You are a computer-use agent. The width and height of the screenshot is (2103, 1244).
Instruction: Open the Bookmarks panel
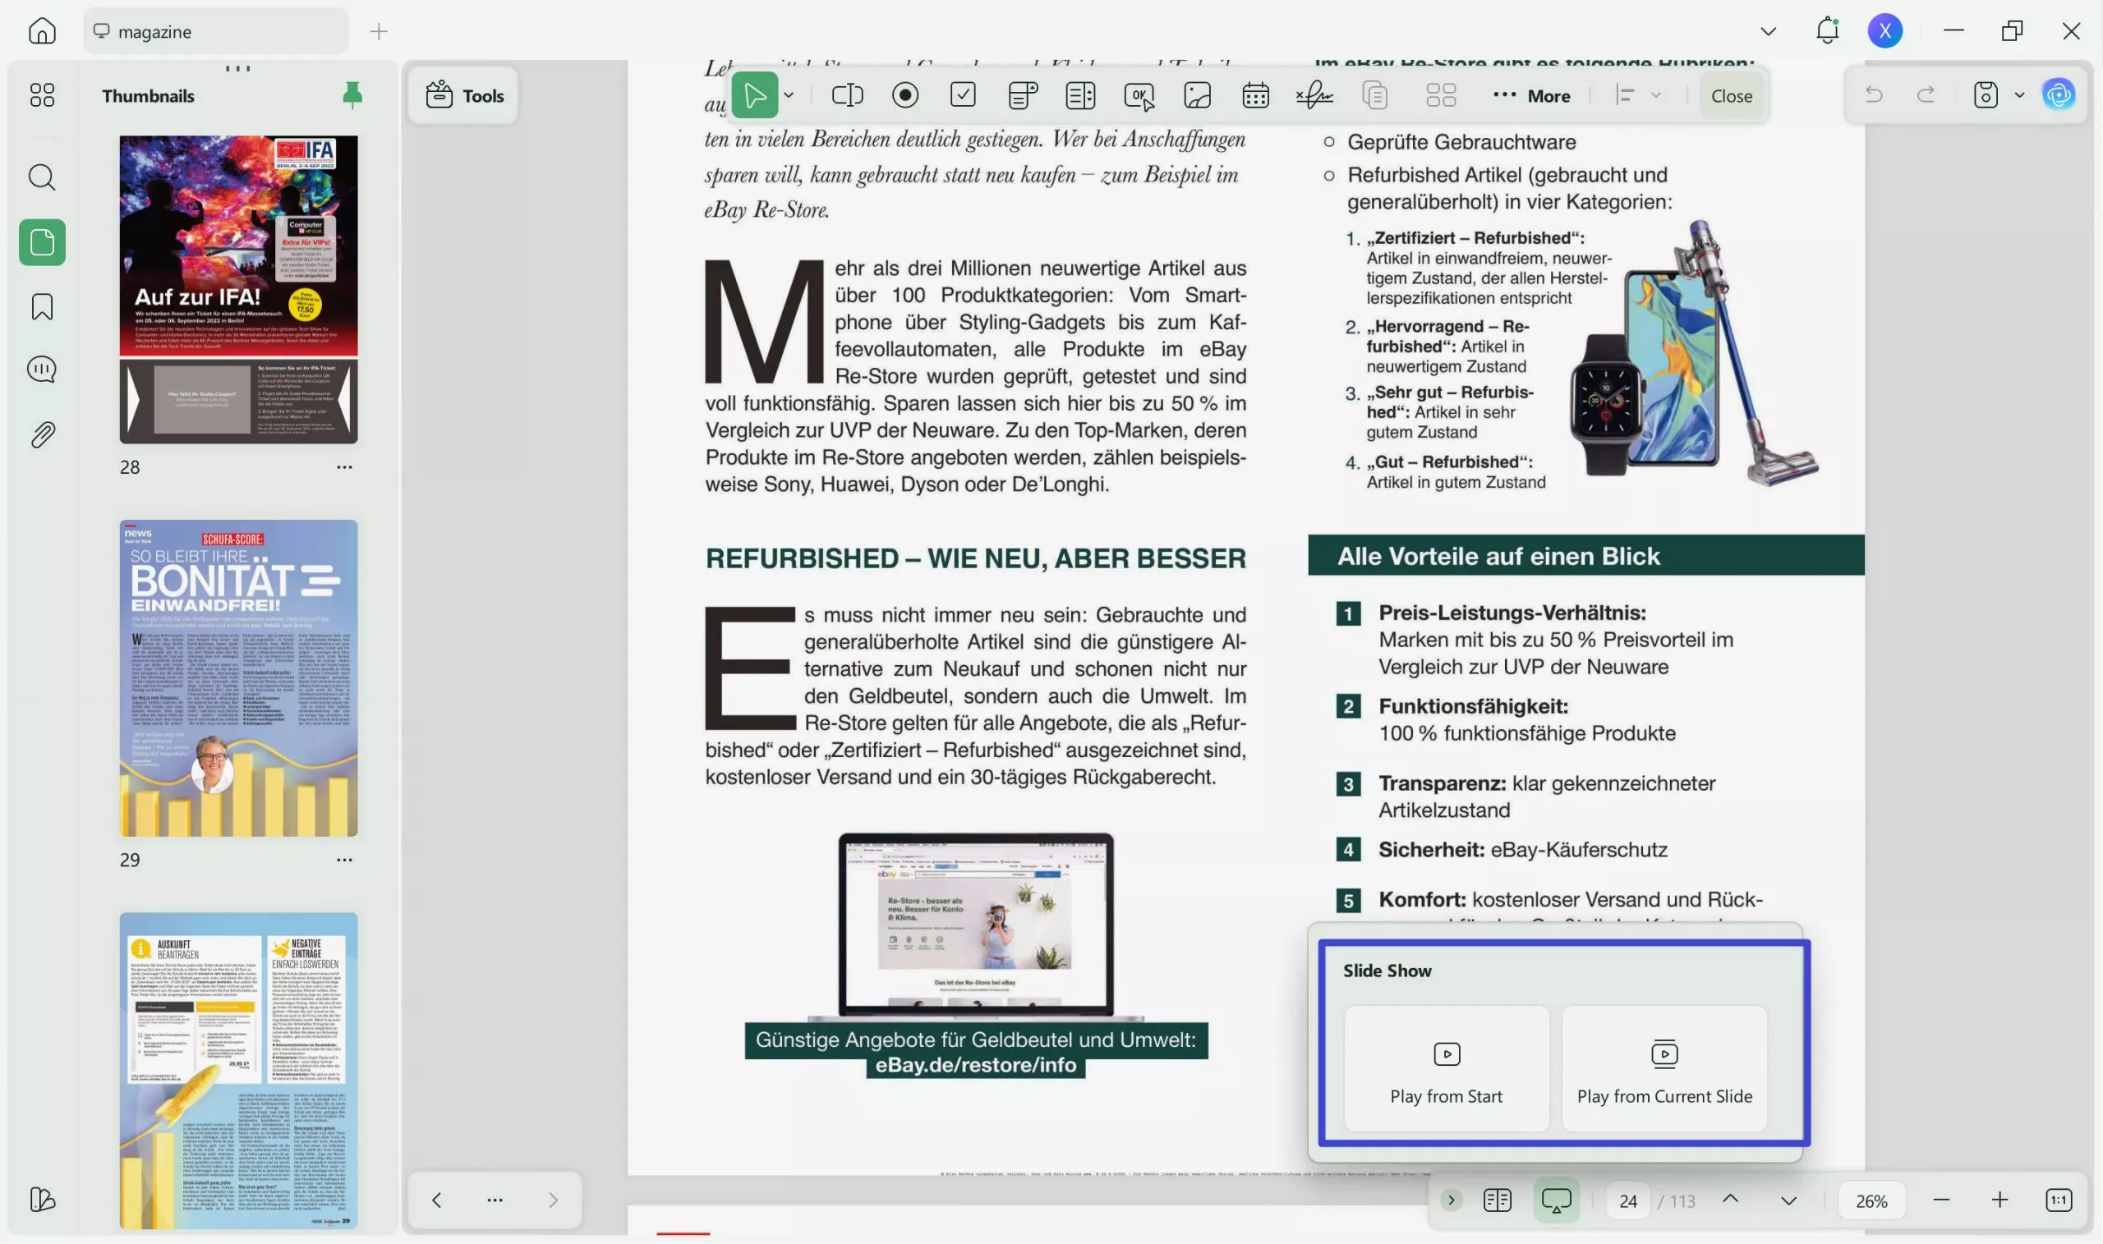point(41,306)
